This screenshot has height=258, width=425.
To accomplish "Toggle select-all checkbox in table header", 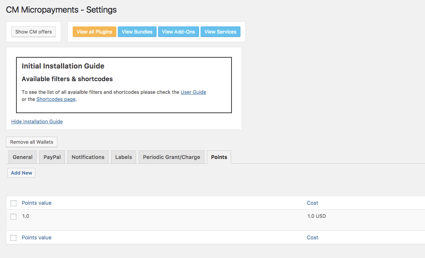I will 13,203.
